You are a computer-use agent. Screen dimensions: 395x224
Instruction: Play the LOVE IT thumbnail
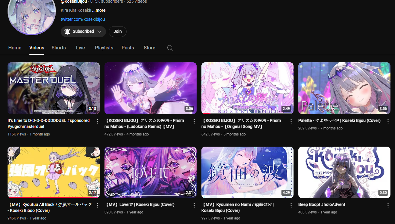[x=150, y=172]
